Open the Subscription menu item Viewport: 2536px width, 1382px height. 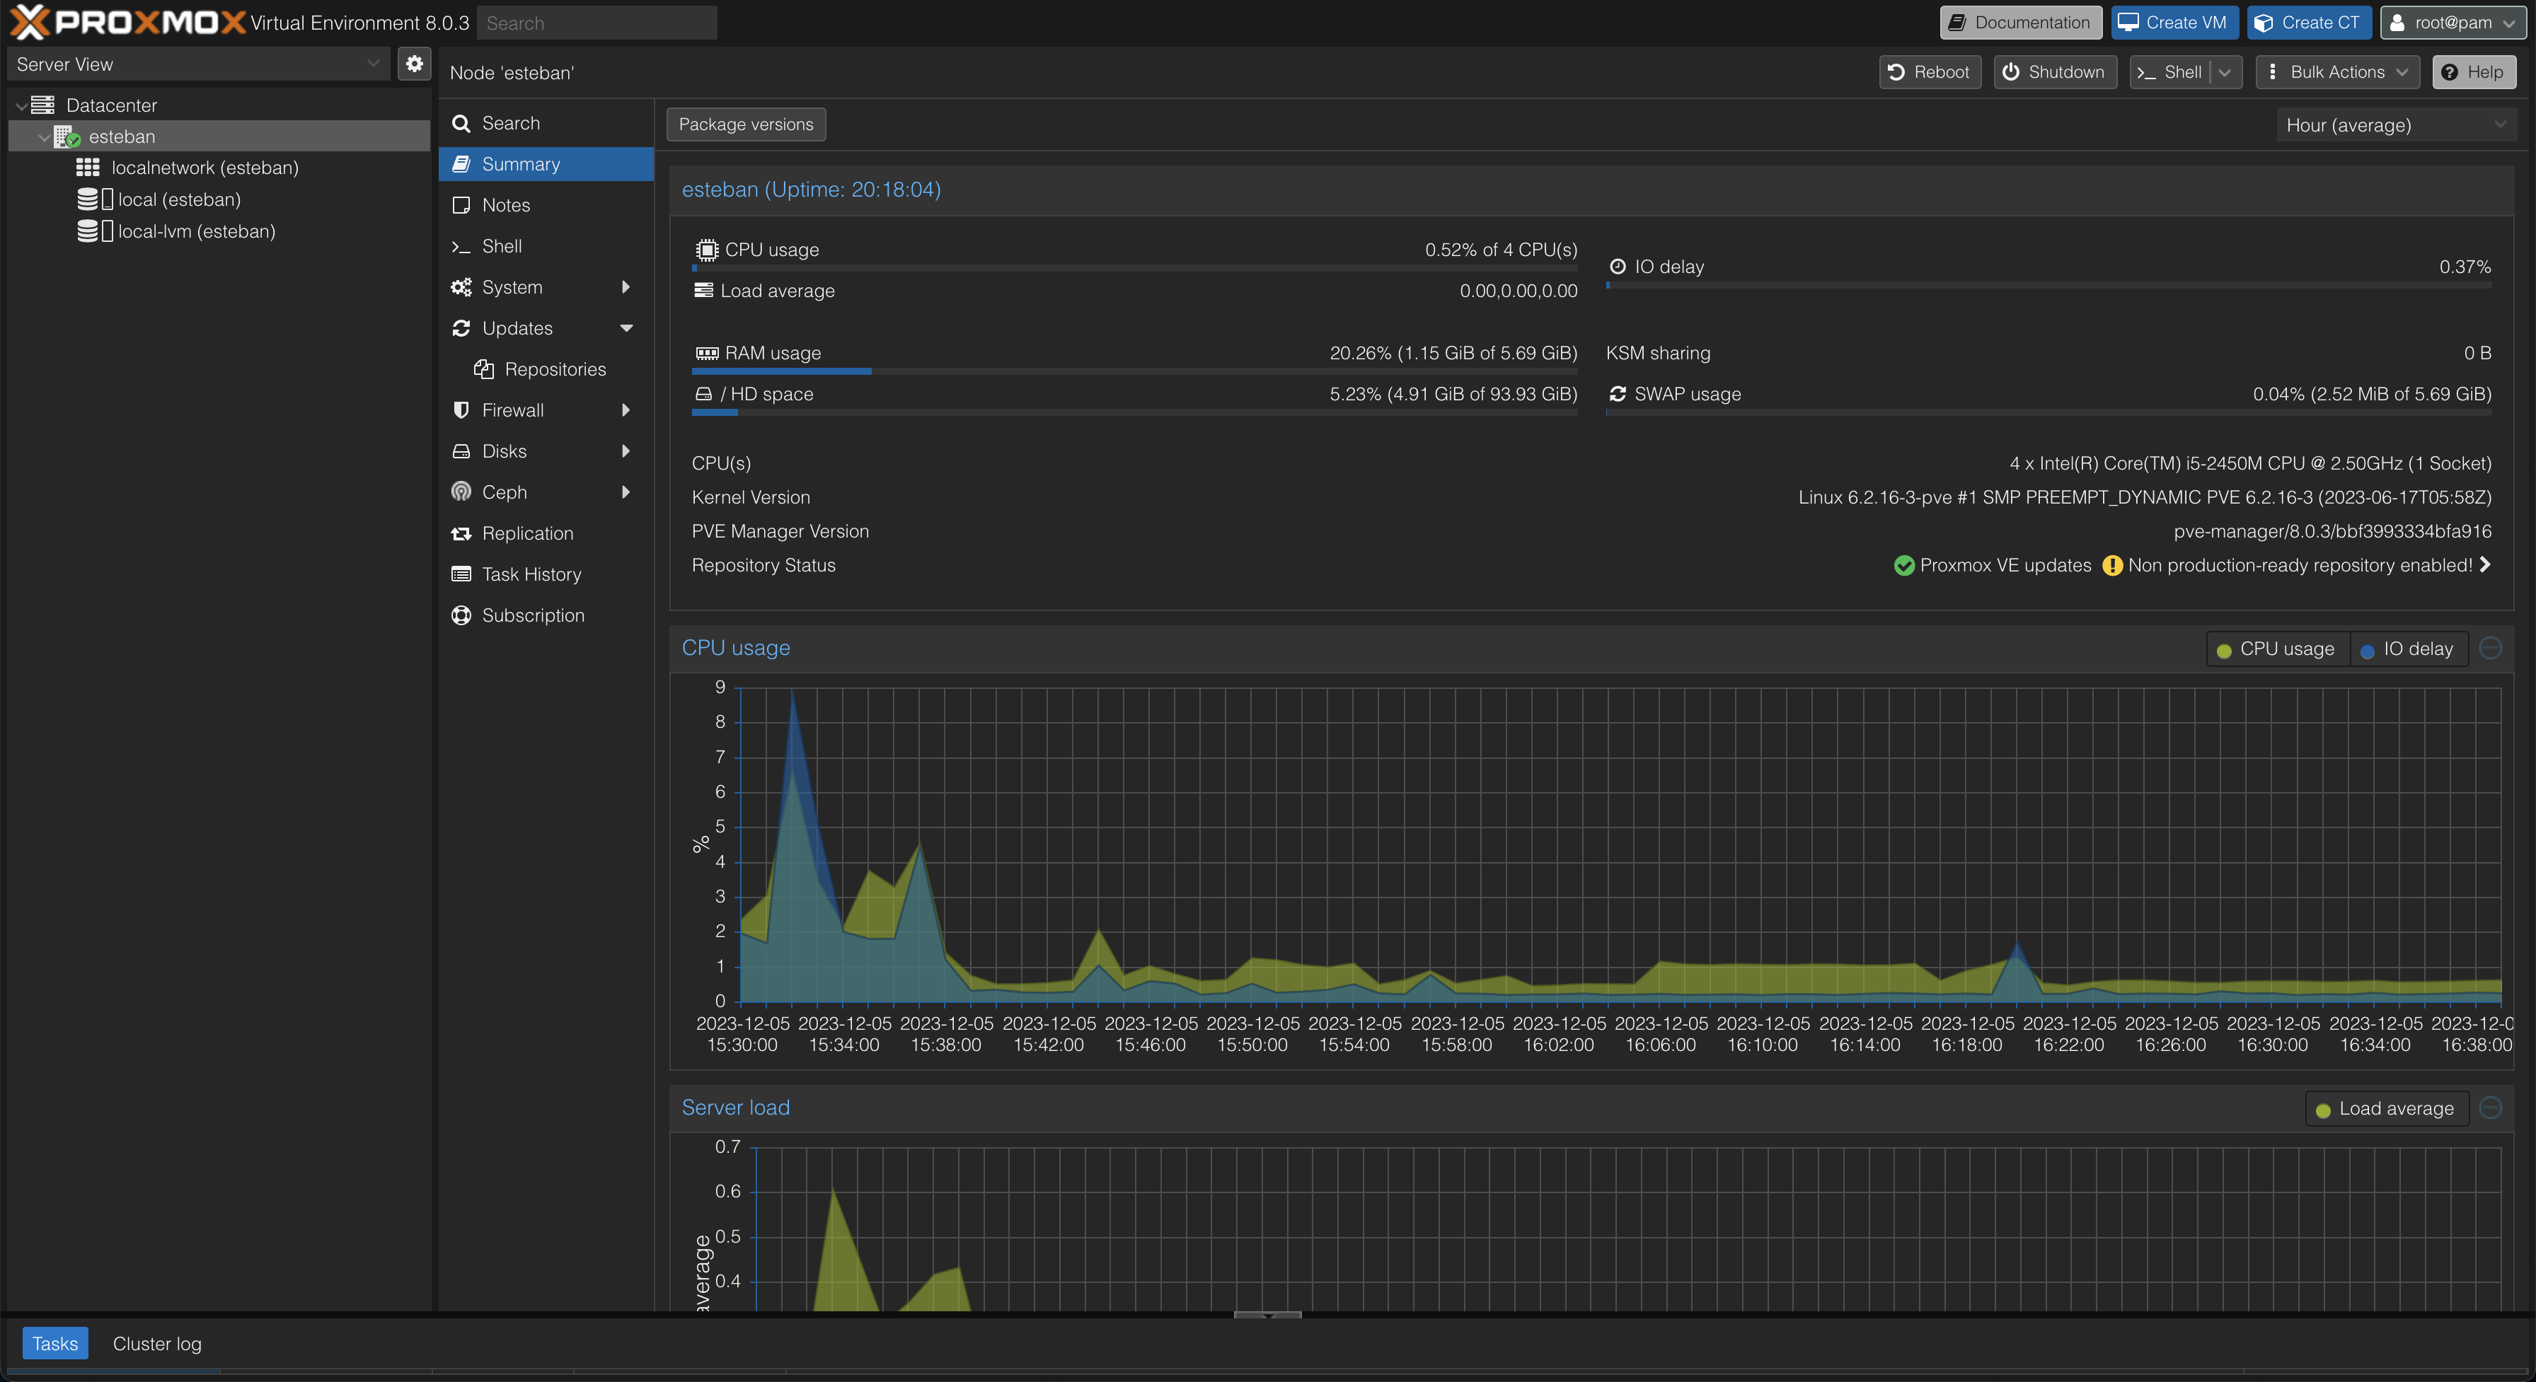coord(546,615)
